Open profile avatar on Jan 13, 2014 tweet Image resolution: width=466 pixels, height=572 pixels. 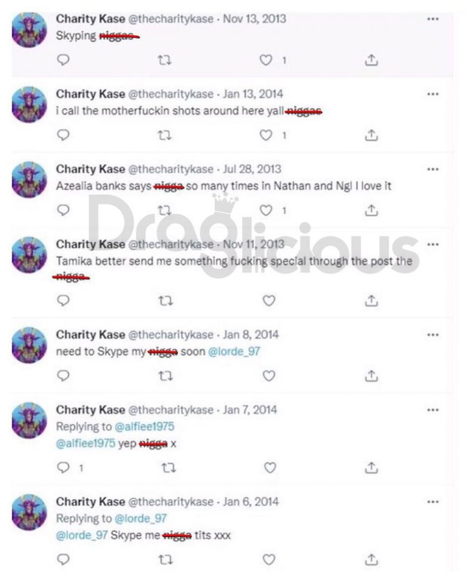click(x=29, y=104)
